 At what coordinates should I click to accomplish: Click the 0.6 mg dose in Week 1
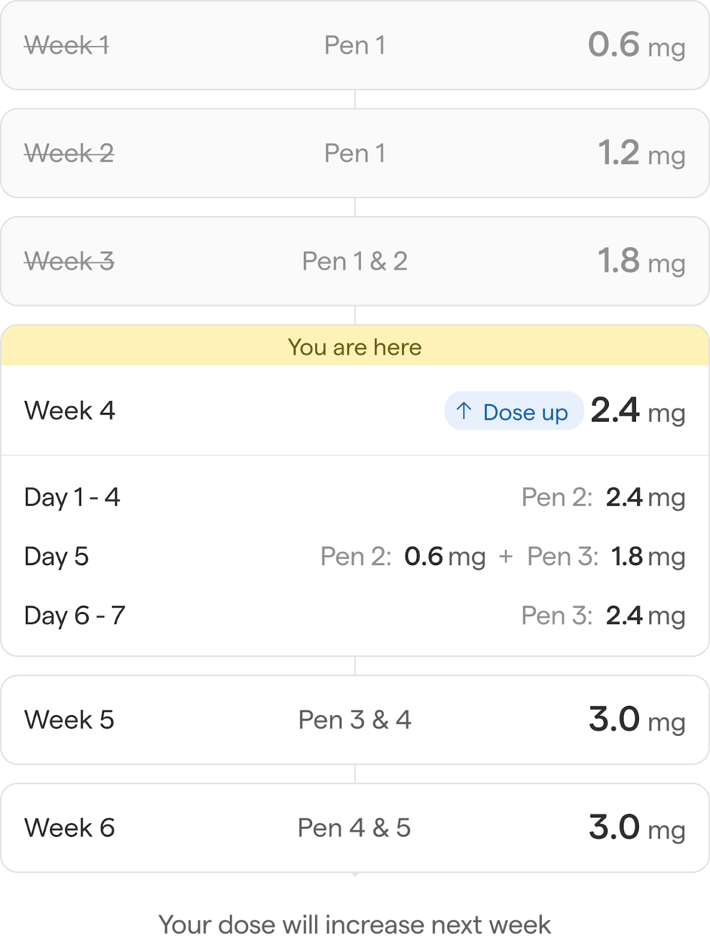click(637, 45)
